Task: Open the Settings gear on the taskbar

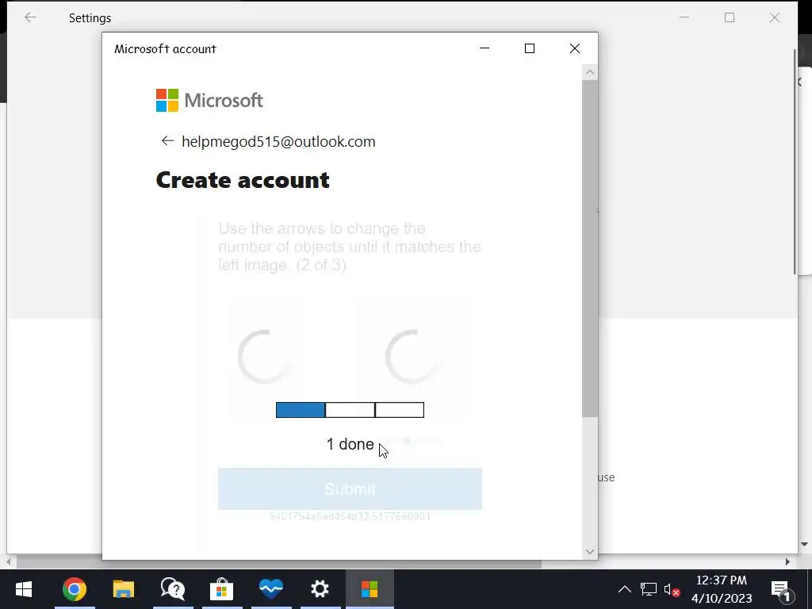Action: pyautogui.click(x=320, y=589)
